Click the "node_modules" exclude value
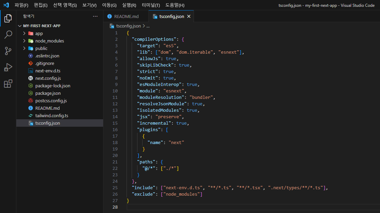 tap(182, 194)
